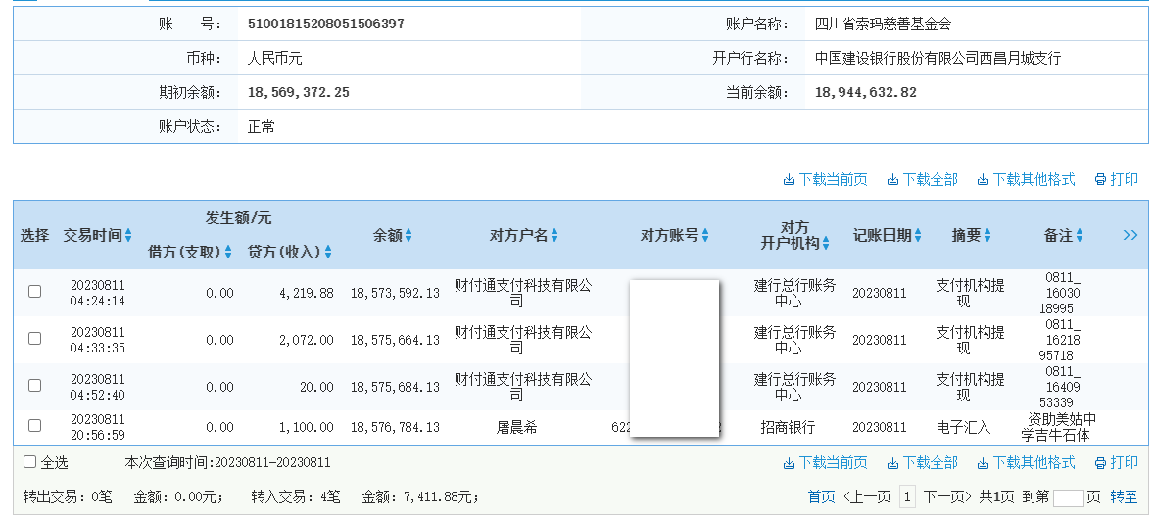Click bottom 下载全部 download link
Viewport: 1154px width, 517px height.
pos(922,462)
